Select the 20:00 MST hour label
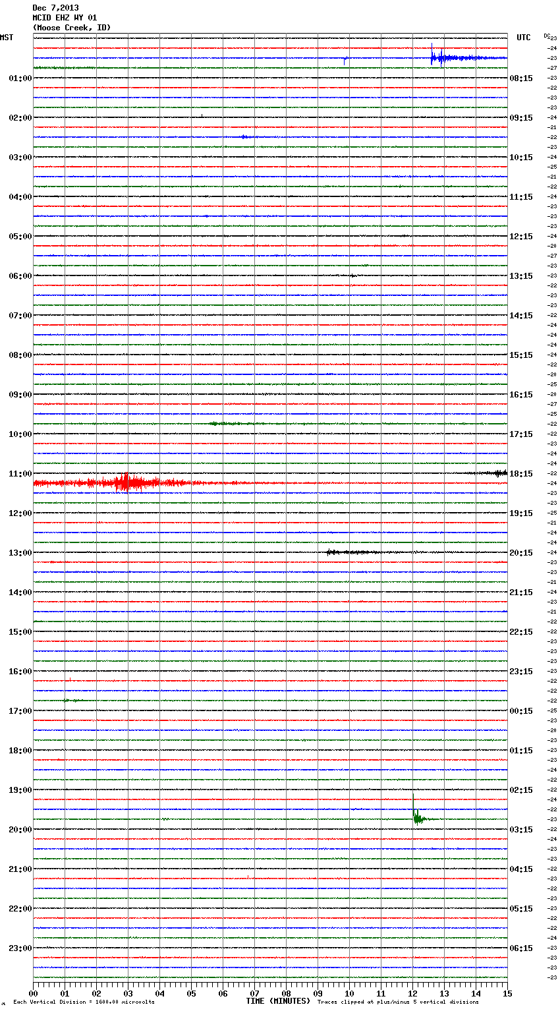The image size is (560, 1011). click(x=20, y=830)
